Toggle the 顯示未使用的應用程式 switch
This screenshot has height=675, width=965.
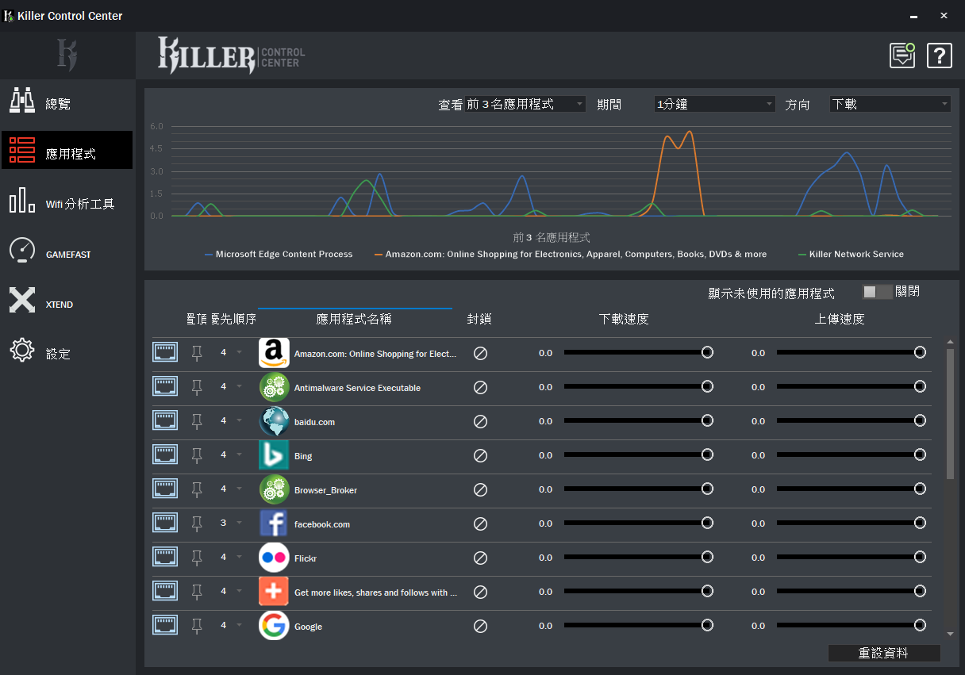coord(877,292)
